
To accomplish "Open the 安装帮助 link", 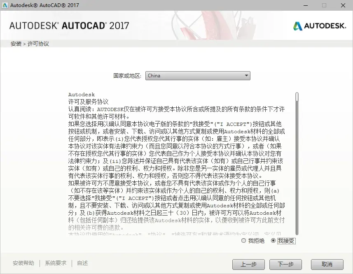I will pos(23,263).
